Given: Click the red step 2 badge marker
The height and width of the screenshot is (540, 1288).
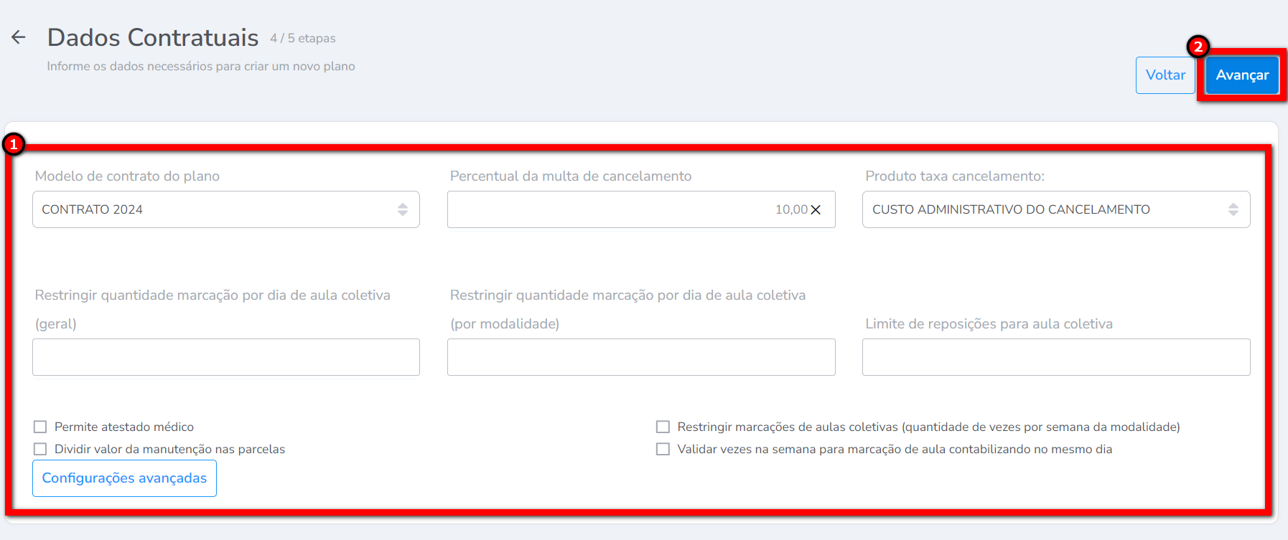Looking at the screenshot, I should [x=1198, y=47].
